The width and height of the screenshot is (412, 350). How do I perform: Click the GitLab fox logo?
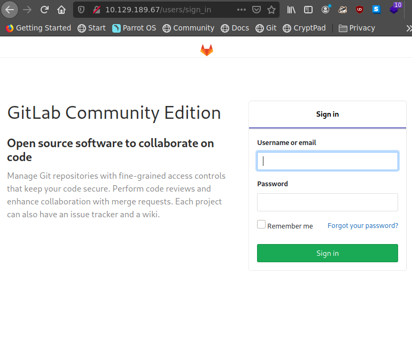point(207,50)
